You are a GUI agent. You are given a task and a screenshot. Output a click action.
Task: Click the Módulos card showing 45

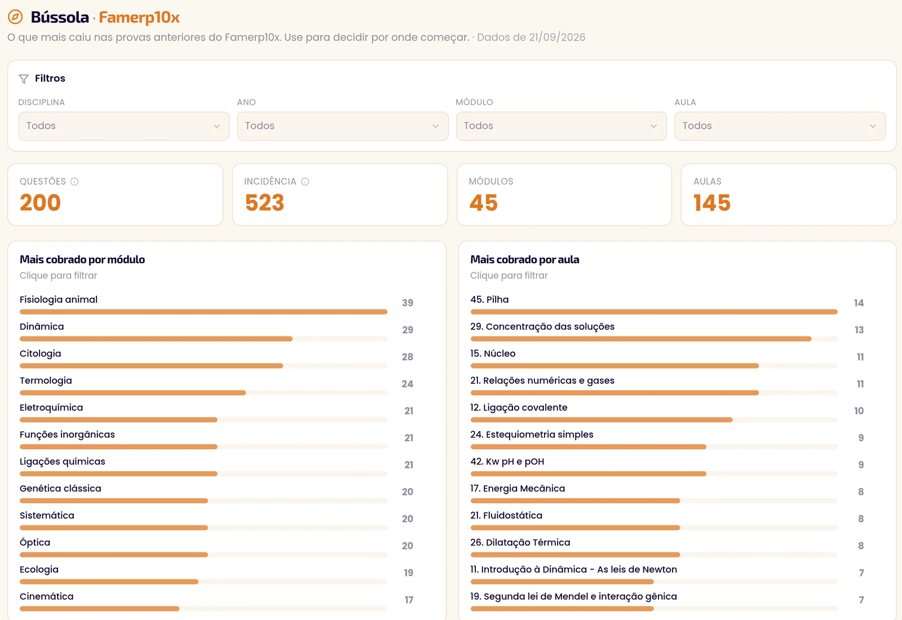tap(564, 195)
